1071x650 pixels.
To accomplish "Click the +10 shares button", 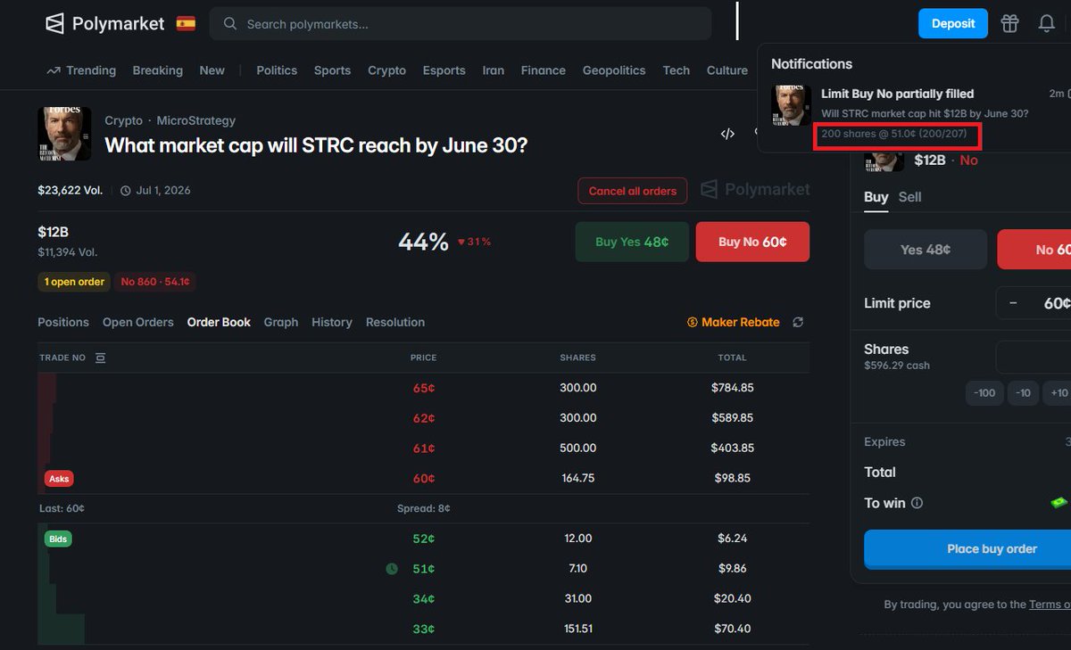I will [1059, 393].
